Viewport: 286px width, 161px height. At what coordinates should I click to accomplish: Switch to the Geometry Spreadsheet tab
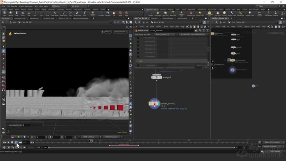[81, 18]
